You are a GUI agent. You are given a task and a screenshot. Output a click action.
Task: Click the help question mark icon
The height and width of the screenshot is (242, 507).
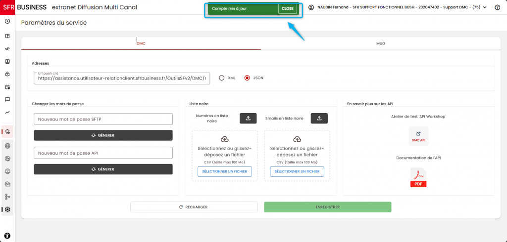(497, 7)
